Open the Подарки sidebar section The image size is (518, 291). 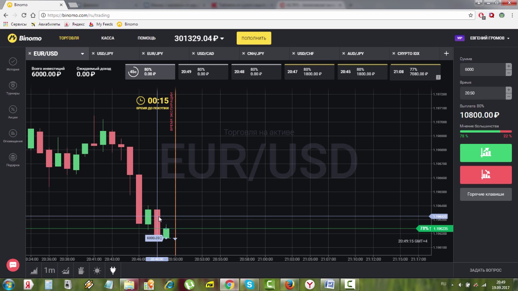(13, 160)
